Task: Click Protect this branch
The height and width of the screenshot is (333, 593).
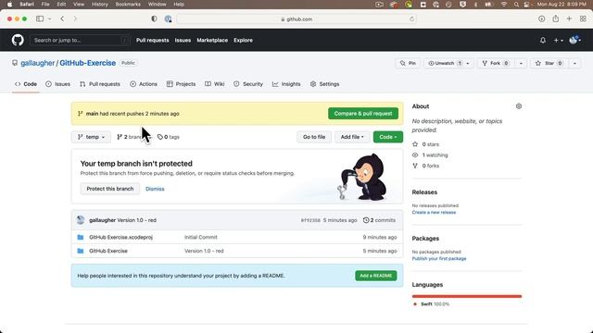Action: coord(110,189)
